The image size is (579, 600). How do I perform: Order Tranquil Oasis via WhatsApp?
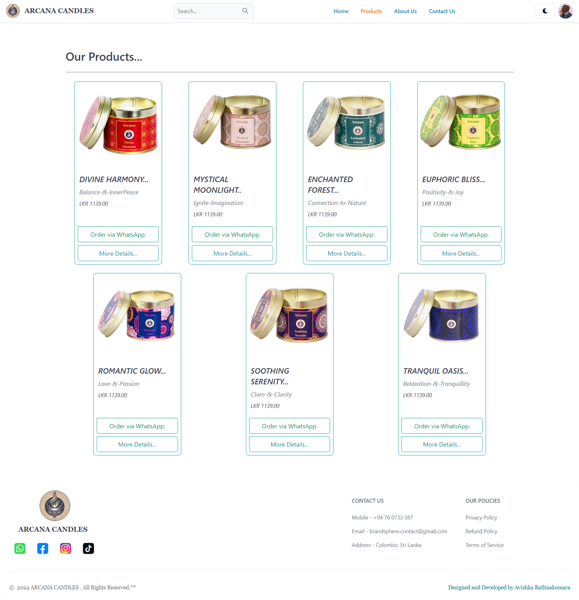point(442,426)
